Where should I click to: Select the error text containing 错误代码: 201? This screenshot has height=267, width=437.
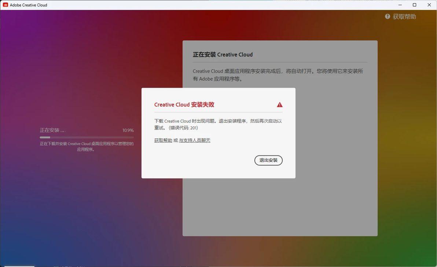click(218, 124)
